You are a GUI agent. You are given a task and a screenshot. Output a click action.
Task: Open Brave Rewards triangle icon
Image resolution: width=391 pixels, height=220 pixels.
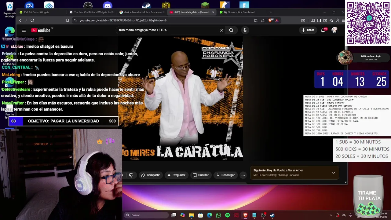click(x=277, y=20)
